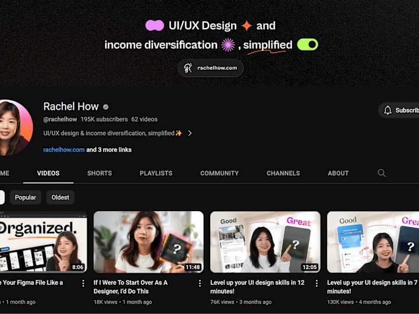Click title 'Level up your UI design skills in 12 minutes!'

click(257, 287)
